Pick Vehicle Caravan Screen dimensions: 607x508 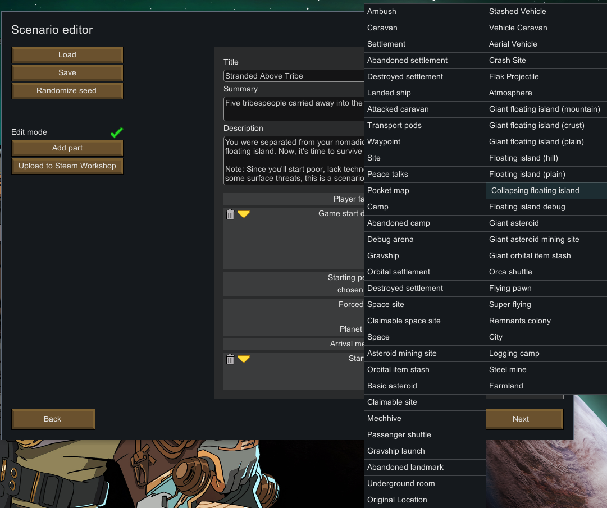point(546,28)
